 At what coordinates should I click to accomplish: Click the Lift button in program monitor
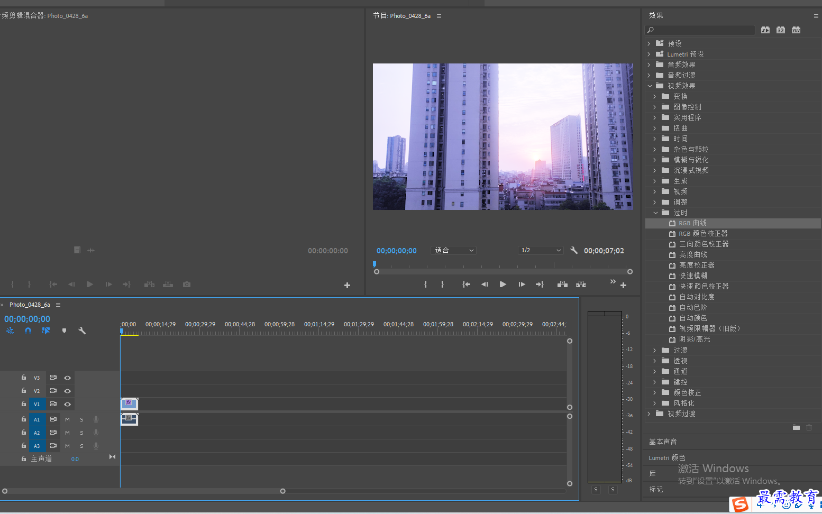click(562, 284)
